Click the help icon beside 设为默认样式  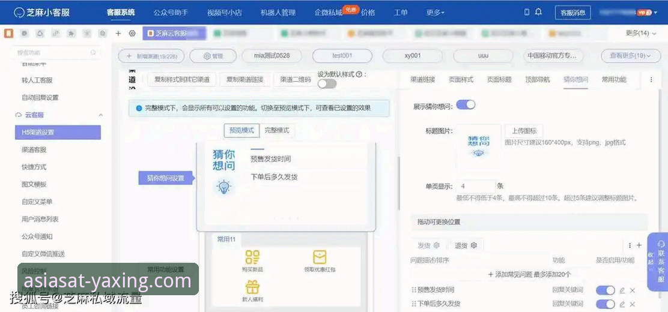[359, 74]
